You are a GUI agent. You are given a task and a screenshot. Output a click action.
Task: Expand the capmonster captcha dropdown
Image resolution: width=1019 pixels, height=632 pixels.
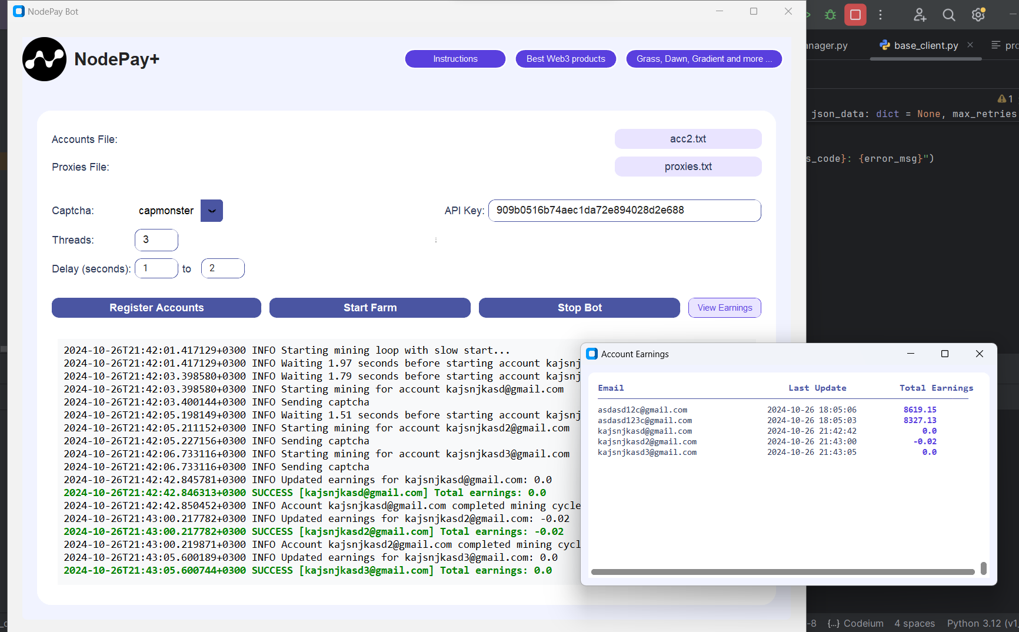point(212,211)
